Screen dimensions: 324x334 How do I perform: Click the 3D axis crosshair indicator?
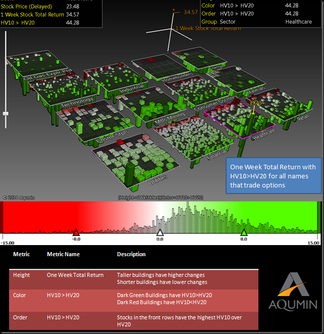pyautogui.click(x=170, y=30)
